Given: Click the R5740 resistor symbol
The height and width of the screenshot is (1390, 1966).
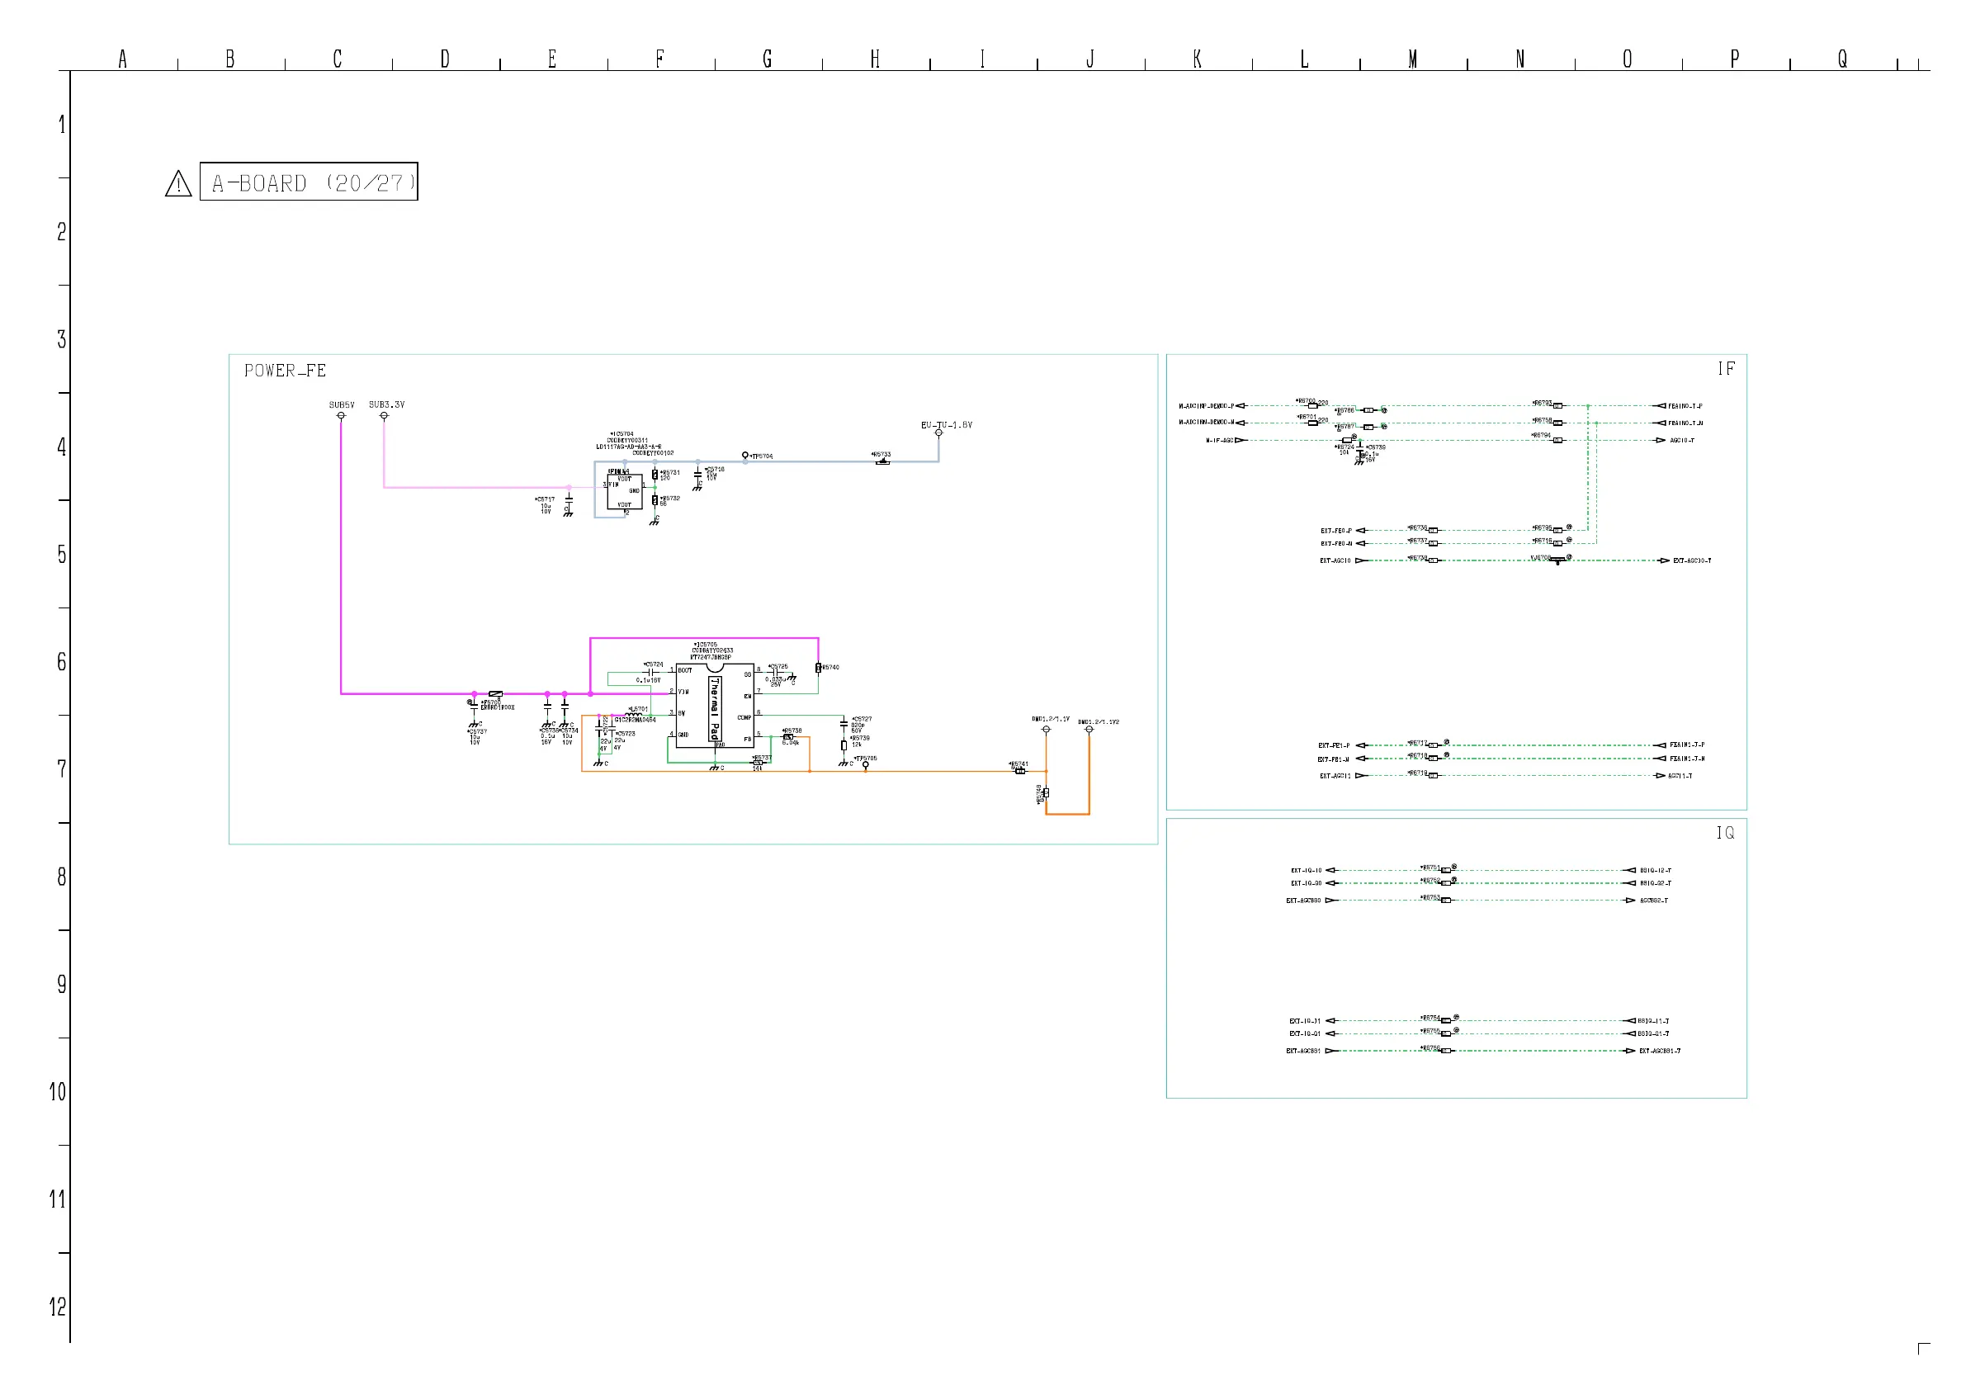Looking at the screenshot, I should tap(818, 668).
